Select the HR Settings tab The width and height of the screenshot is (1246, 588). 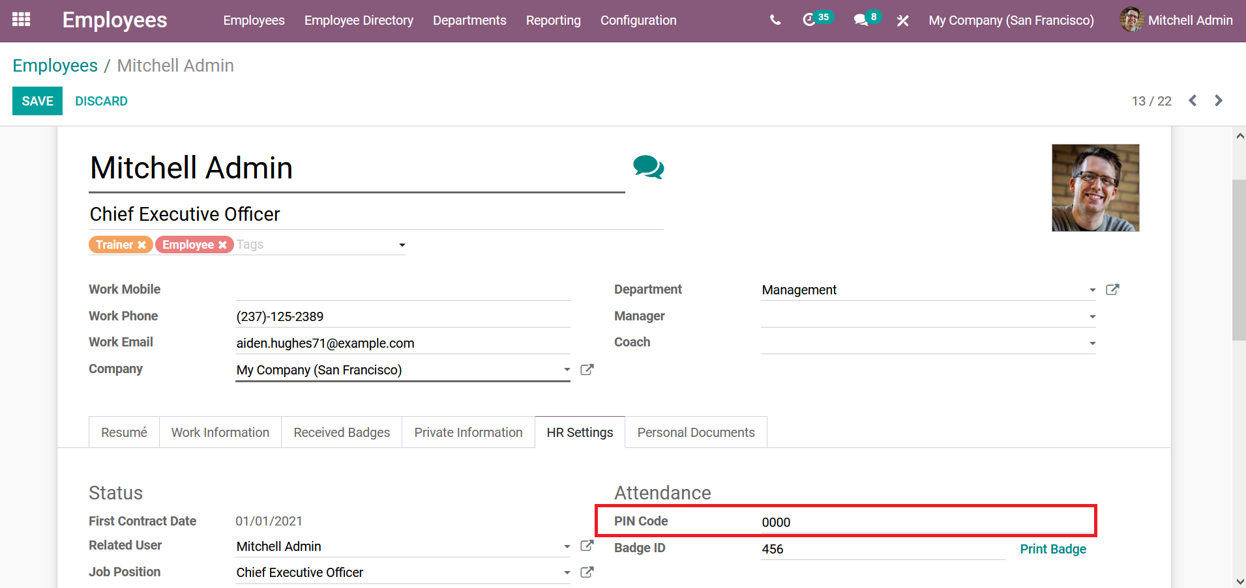click(x=580, y=432)
